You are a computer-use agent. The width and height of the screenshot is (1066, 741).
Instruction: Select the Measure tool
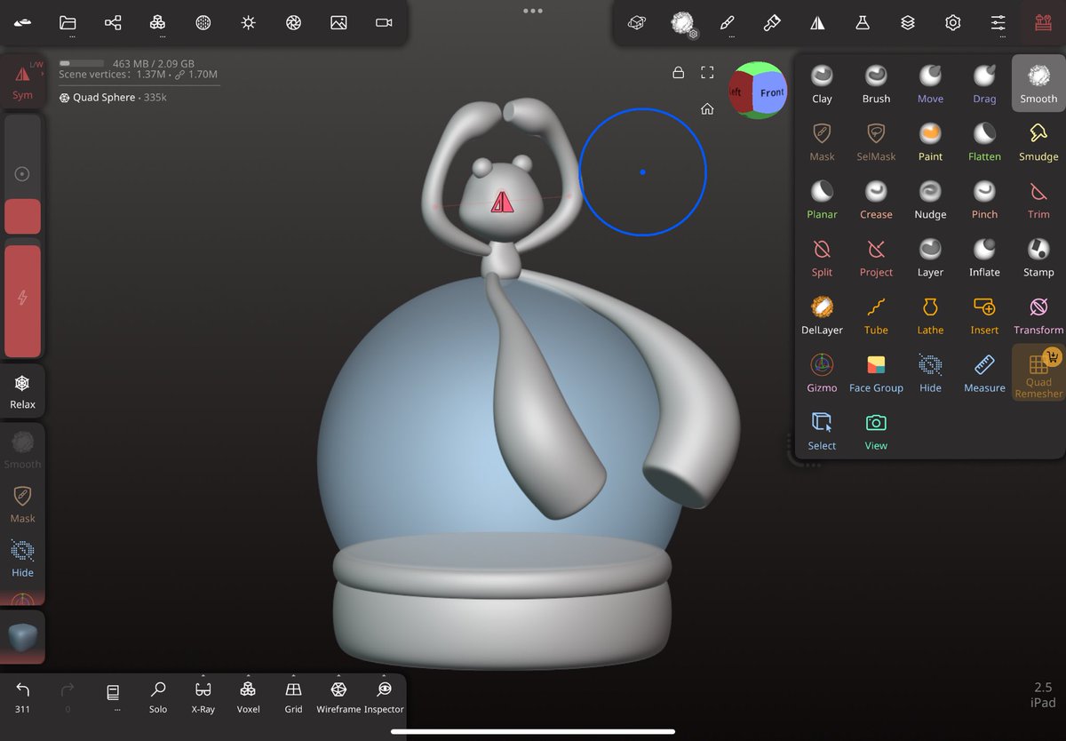coord(984,372)
